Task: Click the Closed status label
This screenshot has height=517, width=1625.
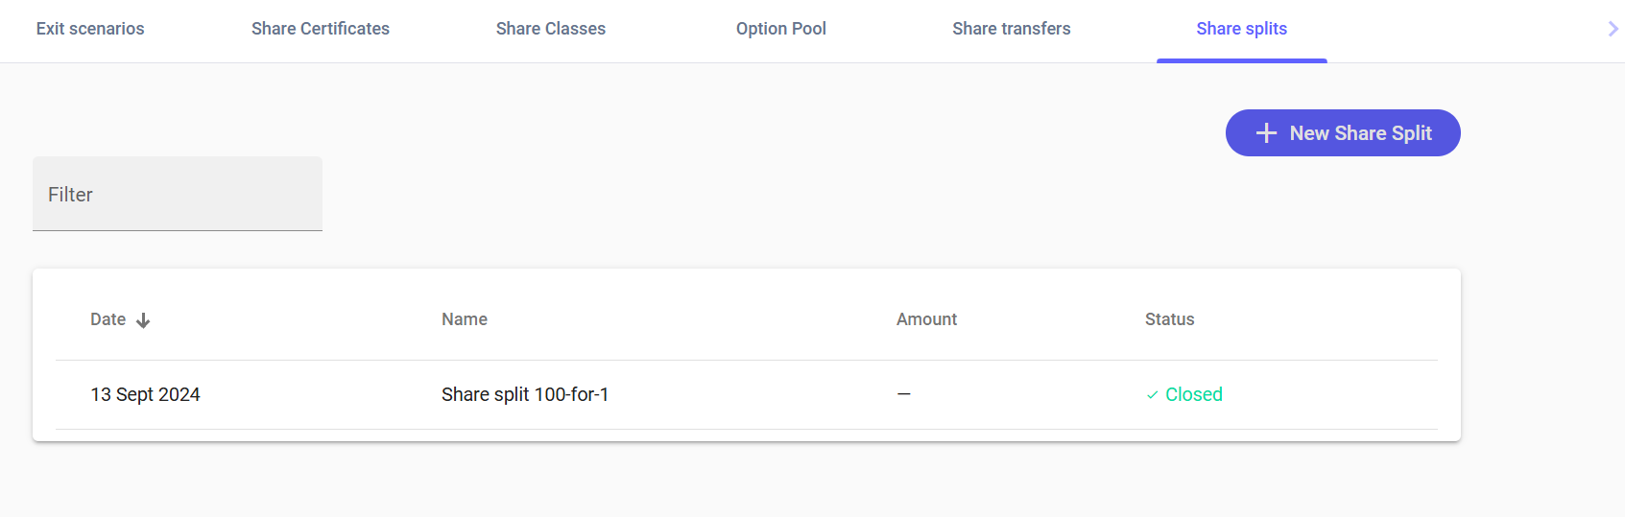Action: coord(1193,394)
